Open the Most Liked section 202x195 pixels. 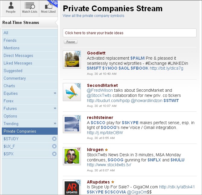coord(48,8)
